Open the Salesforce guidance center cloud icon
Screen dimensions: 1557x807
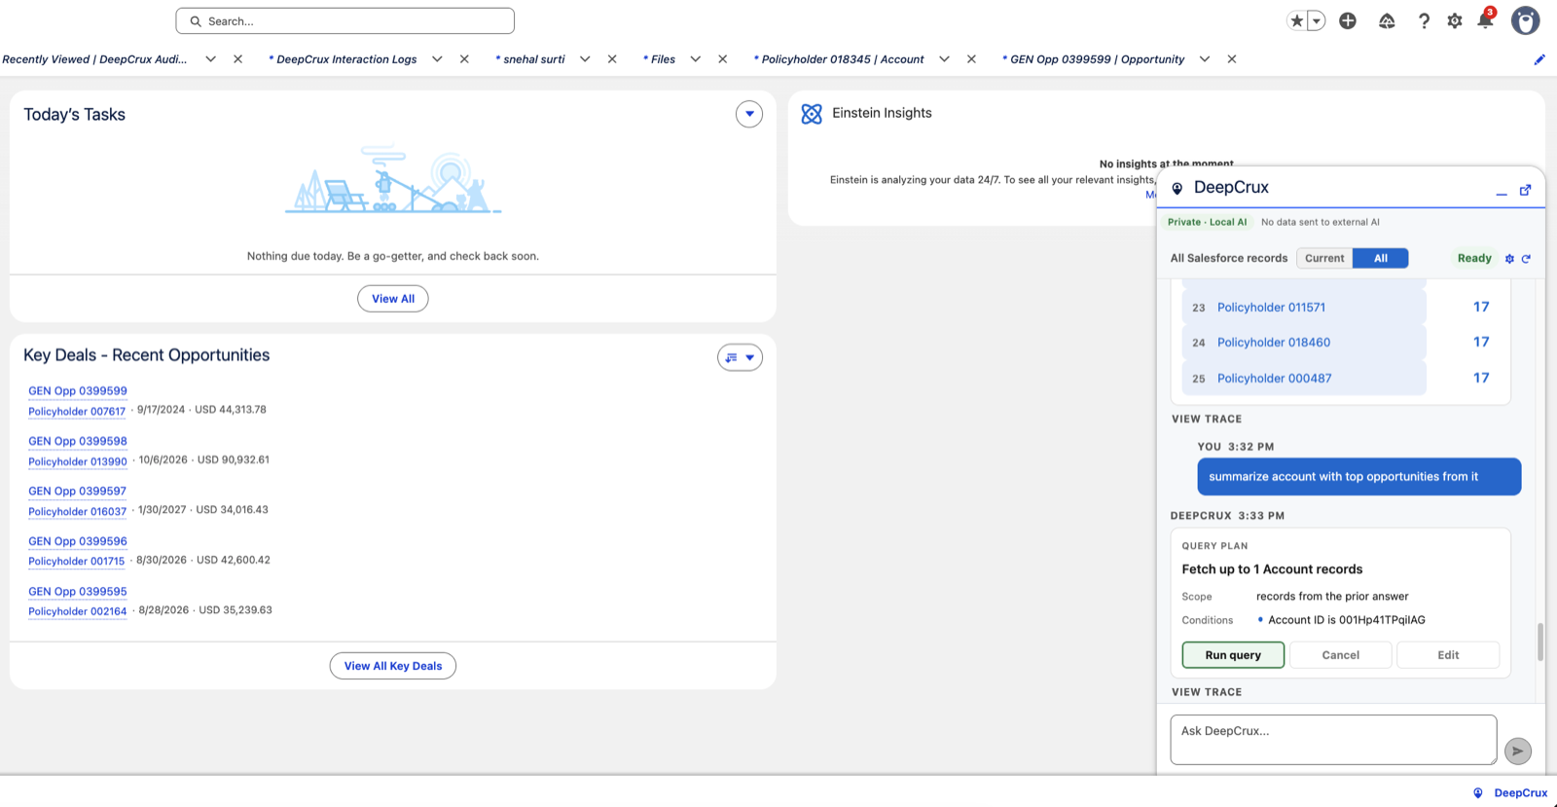pyautogui.click(x=1387, y=20)
